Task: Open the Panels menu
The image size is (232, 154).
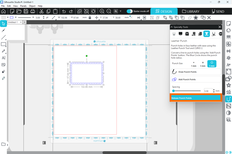Action: pyautogui.click(x=23, y=6)
